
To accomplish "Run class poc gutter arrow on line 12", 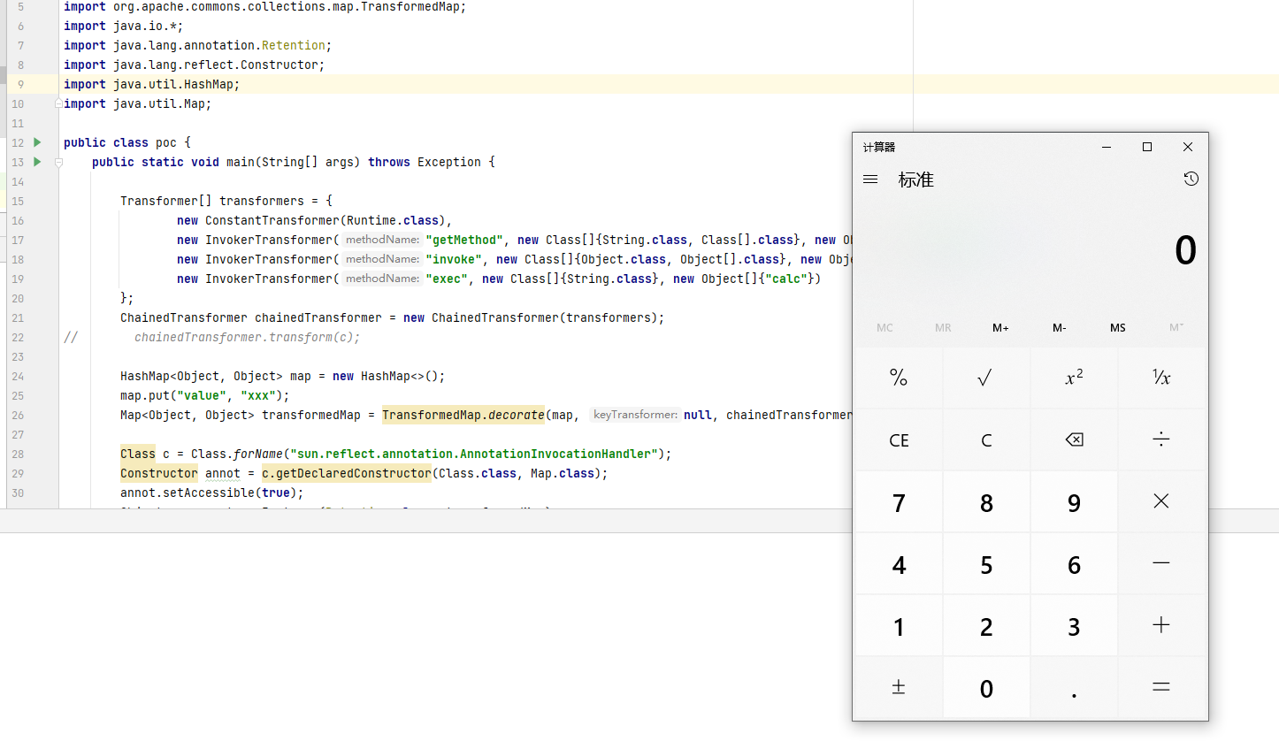I will pyautogui.click(x=37, y=142).
